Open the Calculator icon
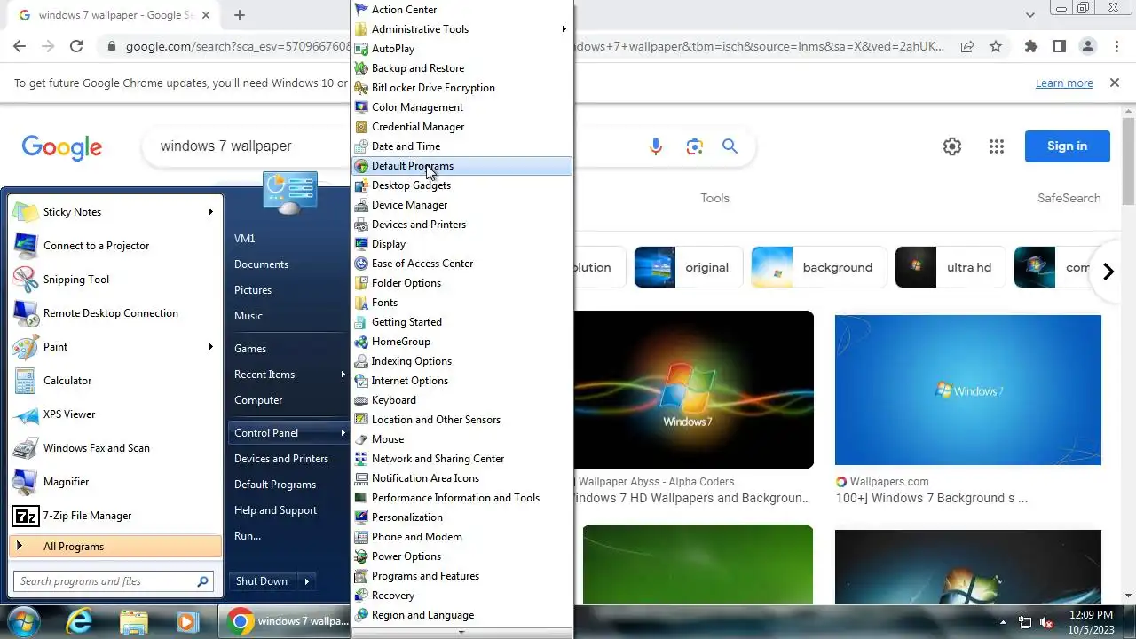1136x639 pixels. coord(26,381)
